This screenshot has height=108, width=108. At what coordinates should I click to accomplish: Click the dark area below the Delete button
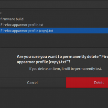coord(87,98)
